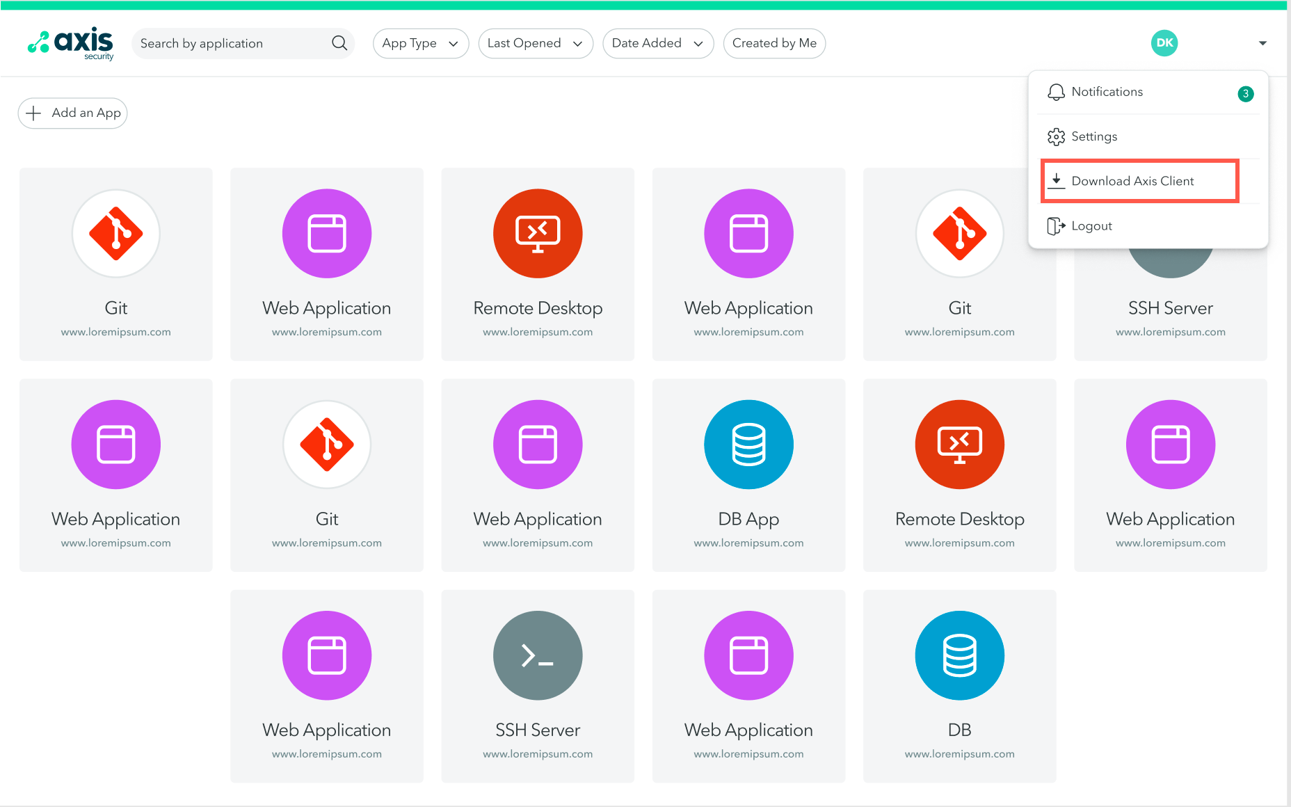The image size is (1291, 807).
Task: Open the first Web Application icon in second row
Action: [x=116, y=444]
